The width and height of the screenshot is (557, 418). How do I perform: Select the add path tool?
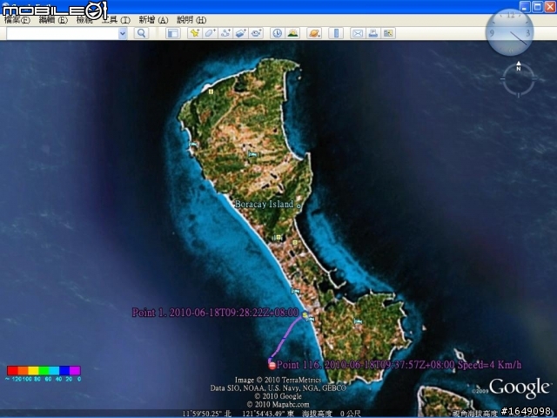225,33
